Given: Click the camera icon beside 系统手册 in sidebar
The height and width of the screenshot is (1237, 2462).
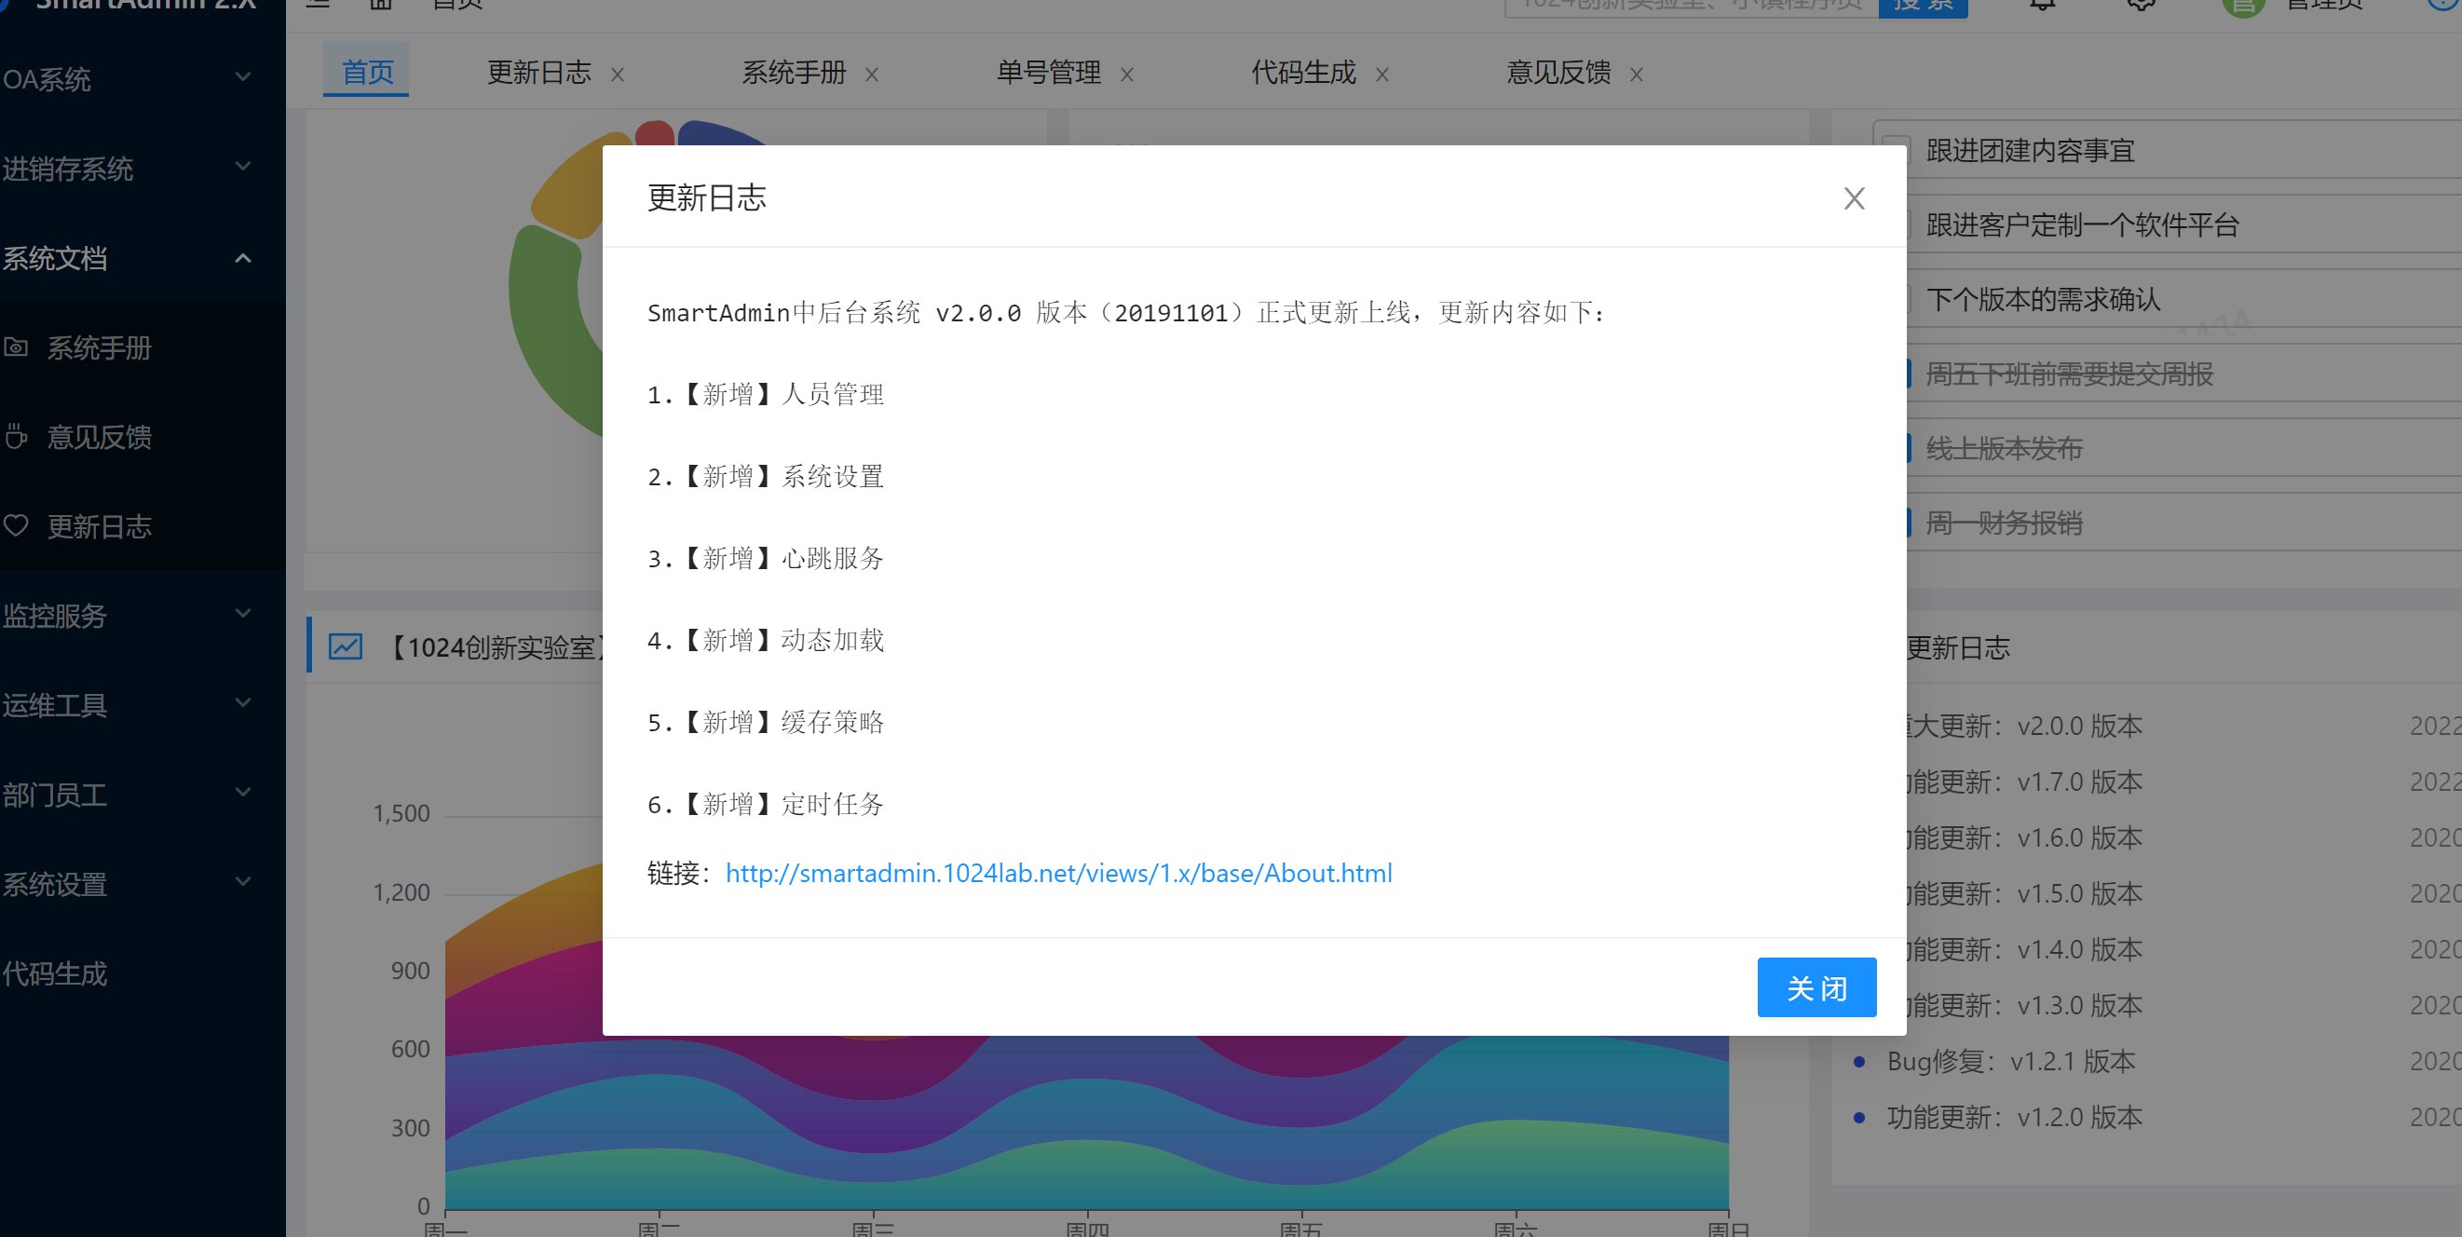Looking at the screenshot, I should [15, 347].
